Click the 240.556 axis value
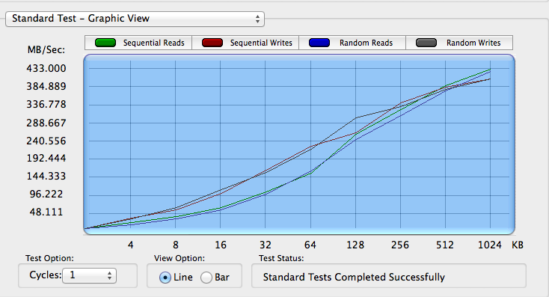Image resolution: width=549 pixels, height=297 pixels. [46, 141]
